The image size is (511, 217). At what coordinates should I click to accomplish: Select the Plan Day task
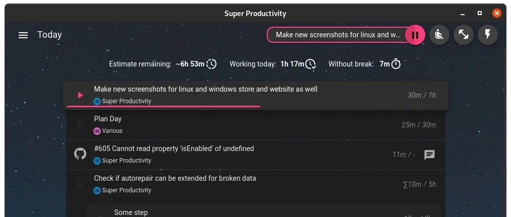(x=255, y=125)
